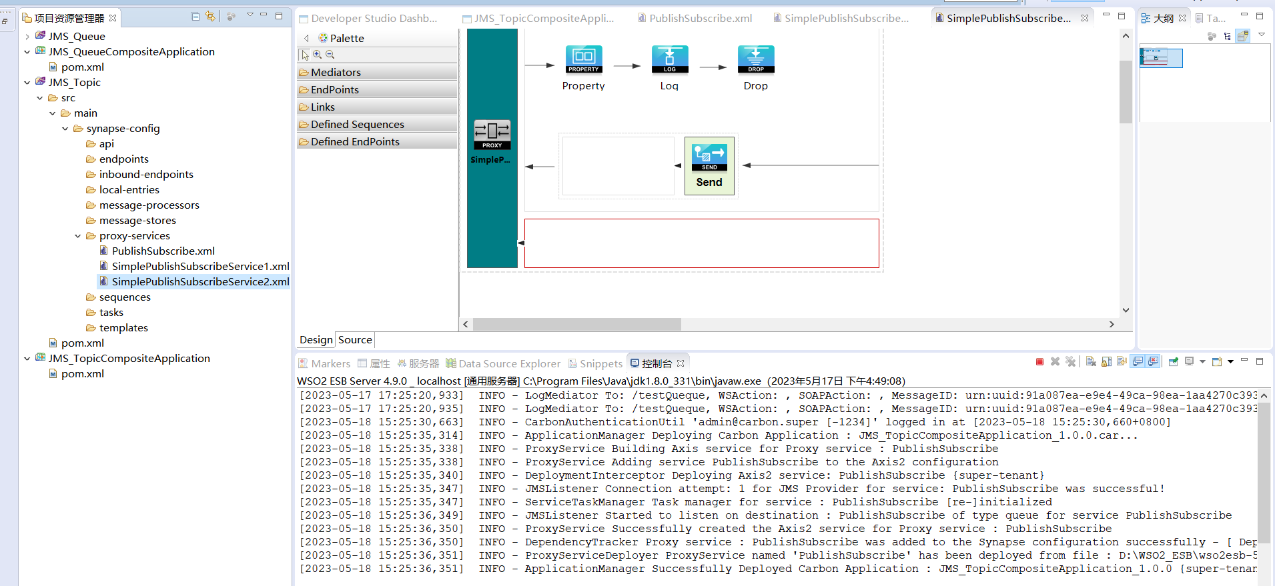Click Remove Launch gray X icon in console
Viewport: 1275px width, 586px height.
1055,361
